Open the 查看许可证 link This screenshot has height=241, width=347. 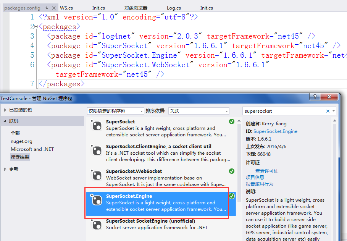[267, 171]
